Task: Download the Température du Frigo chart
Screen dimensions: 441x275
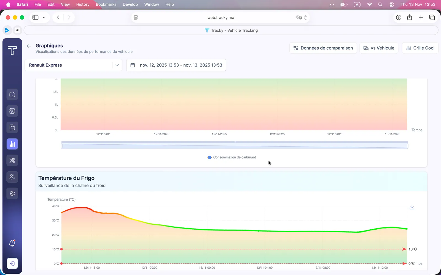Action: 412,207
